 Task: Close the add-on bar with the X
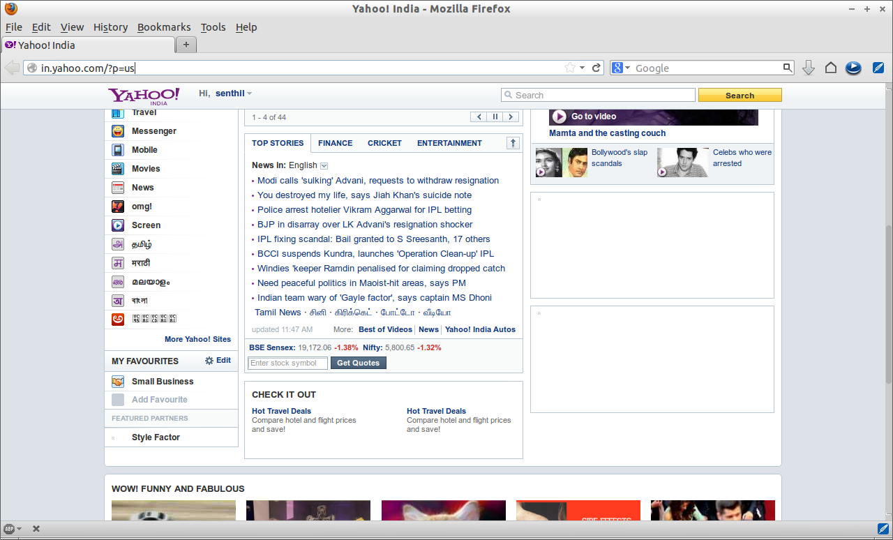coord(36,529)
